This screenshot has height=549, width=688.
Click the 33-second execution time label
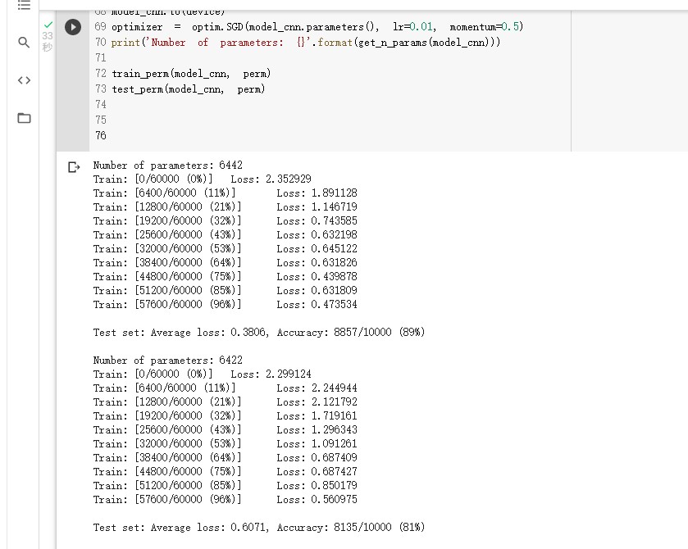[x=47, y=42]
